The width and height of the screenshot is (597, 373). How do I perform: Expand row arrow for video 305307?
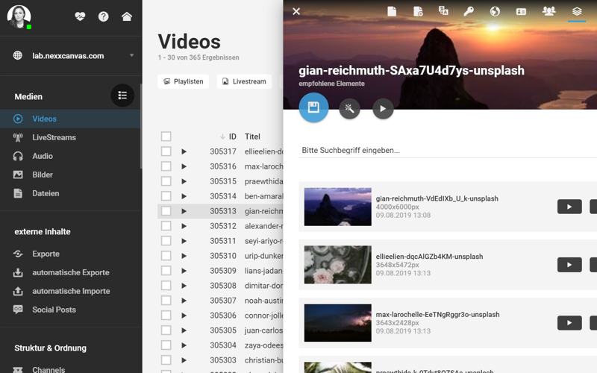tap(184, 301)
